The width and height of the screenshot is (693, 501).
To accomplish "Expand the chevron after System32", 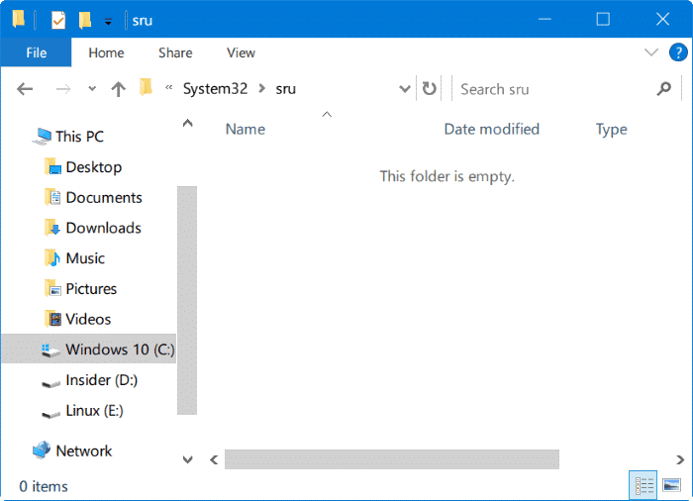I will click(262, 88).
